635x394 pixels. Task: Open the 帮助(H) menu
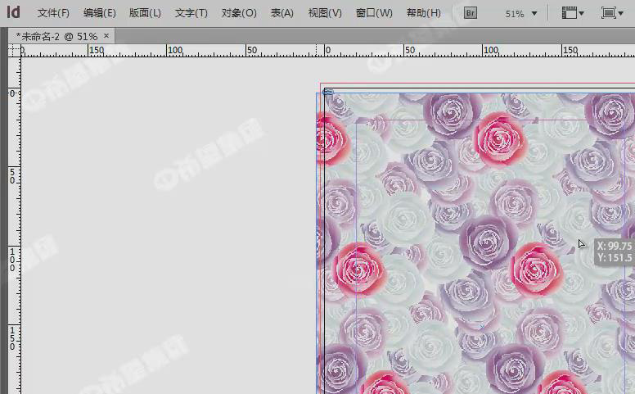coord(423,13)
